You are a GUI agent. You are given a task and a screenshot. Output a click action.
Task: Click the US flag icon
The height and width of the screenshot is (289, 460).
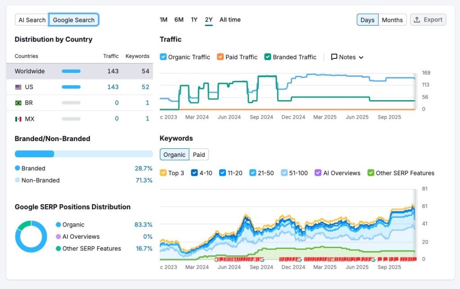(x=18, y=87)
